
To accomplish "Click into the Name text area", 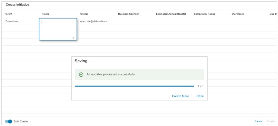I will pos(58,29).
